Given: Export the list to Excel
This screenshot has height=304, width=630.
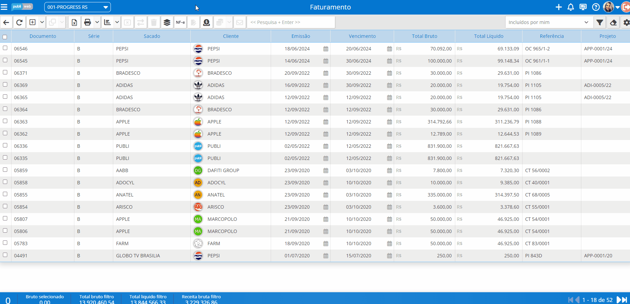Looking at the screenshot, I should (74, 22).
